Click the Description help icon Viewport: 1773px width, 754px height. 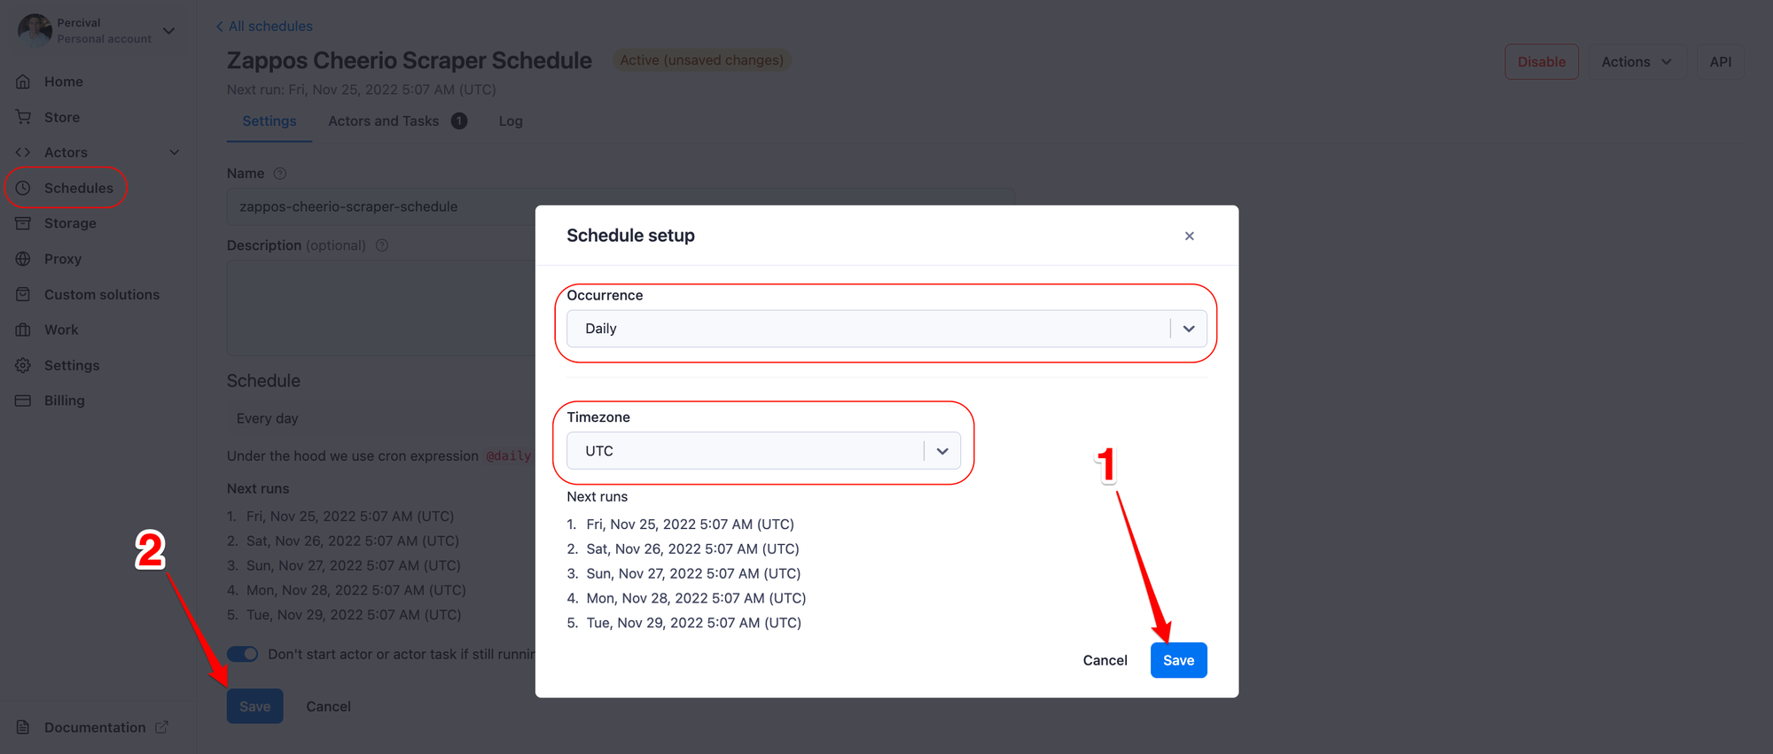tap(381, 245)
